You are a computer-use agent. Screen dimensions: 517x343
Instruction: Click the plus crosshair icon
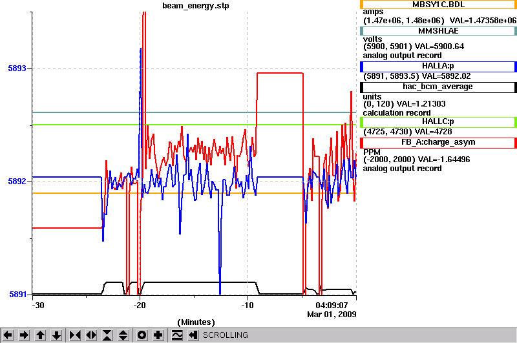pyautogui.click(x=158, y=335)
